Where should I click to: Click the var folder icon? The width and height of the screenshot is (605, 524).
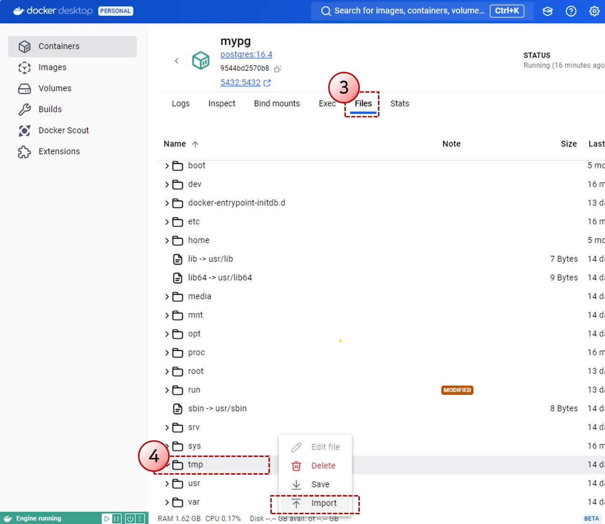click(x=178, y=502)
